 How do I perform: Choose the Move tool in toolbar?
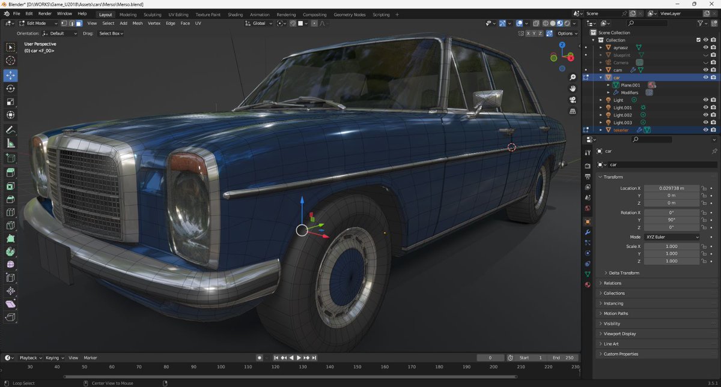[x=10, y=76]
